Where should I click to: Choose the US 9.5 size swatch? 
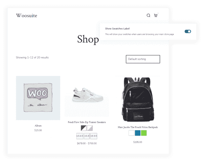pyautogui.click(x=94, y=136)
